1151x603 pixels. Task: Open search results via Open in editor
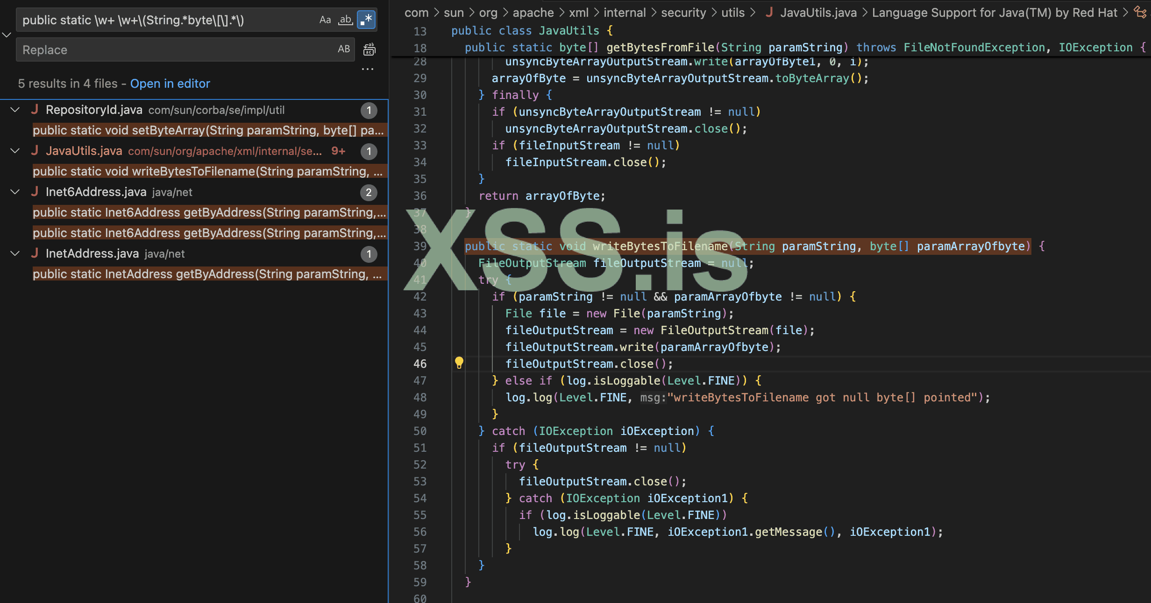pyautogui.click(x=170, y=84)
